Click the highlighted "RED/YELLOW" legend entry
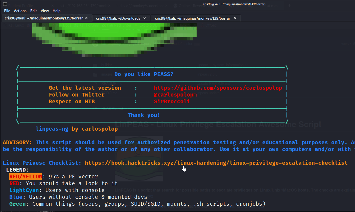Image resolution: width=355 pixels, height=212 pixels. tap(26, 177)
